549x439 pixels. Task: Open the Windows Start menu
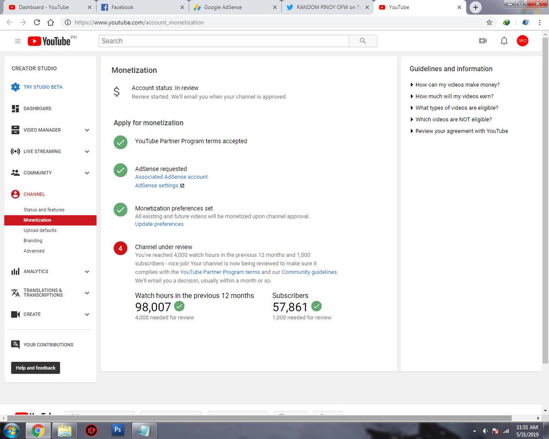click(11, 430)
